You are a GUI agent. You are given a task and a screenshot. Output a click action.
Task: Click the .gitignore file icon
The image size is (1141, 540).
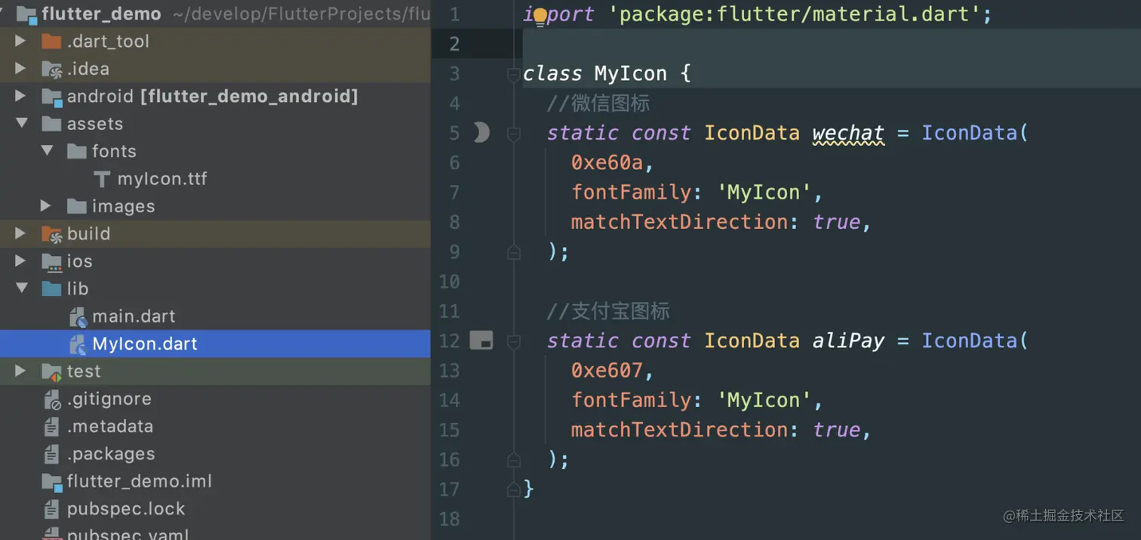(x=52, y=400)
